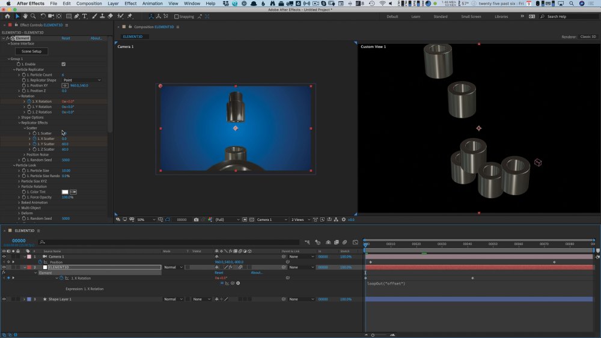
Task: Click the Scene Setup button
Action: pyautogui.click(x=31, y=51)
